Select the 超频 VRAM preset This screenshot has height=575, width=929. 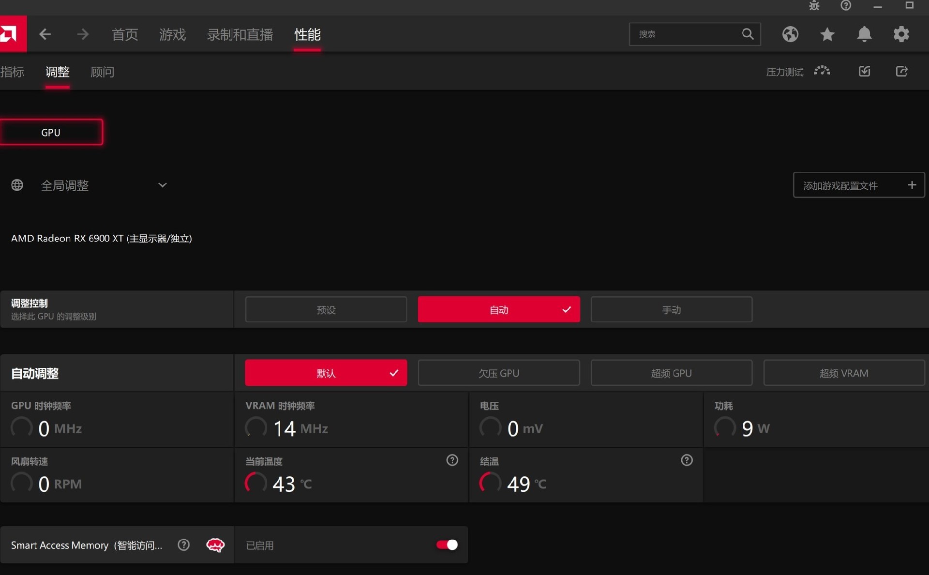844,373
